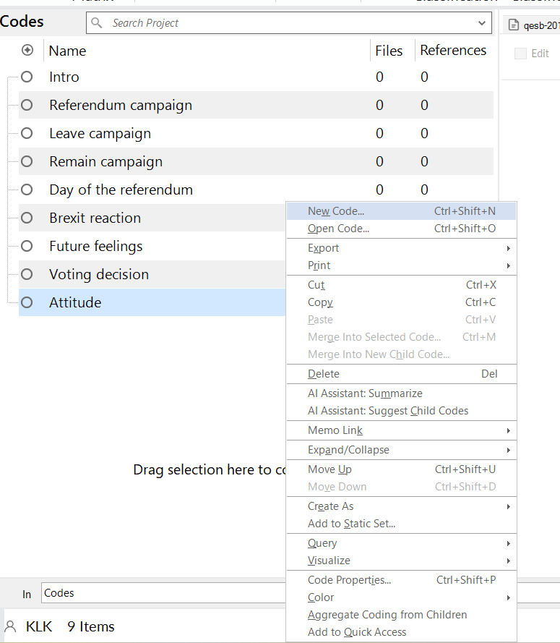Open the Search Project dropdown arrow
Viewport: 560px width, 643px height.
[x=483, y=23]
